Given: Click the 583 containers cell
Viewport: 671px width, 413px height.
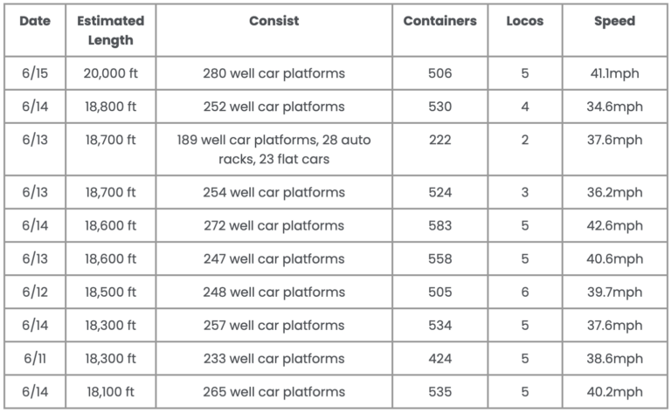Looking at the screenshot, I should click(x=440, y=225).
